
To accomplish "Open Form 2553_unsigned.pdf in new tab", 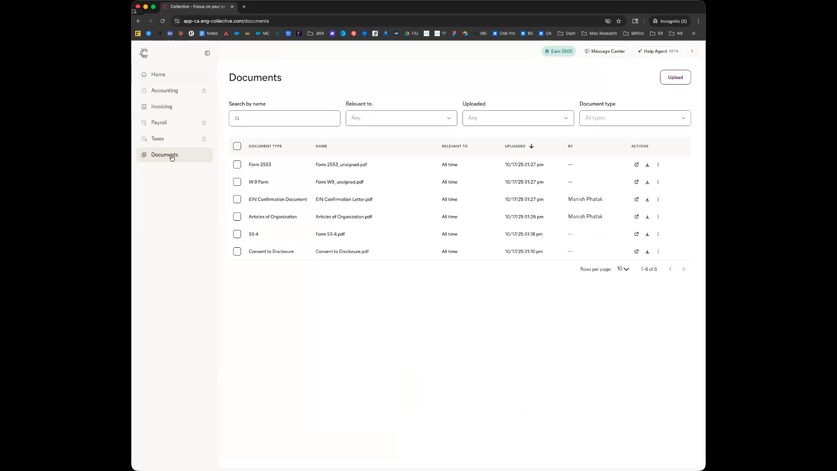I will pyautogui.click(x=636, y=164).
